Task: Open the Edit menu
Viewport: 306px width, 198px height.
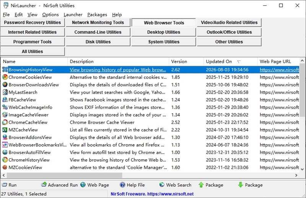Action: coord(18,15)
